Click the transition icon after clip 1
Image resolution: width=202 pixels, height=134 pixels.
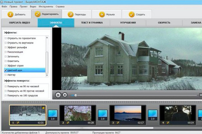click(x=52, y=113)
